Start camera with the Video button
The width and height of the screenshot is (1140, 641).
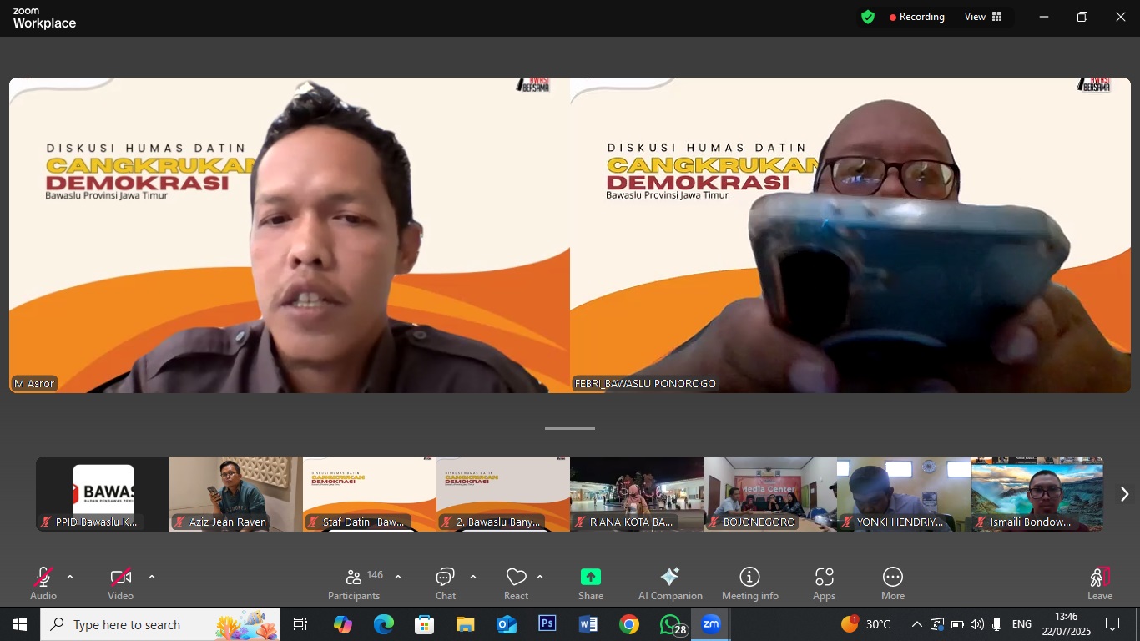coord(120,583)
